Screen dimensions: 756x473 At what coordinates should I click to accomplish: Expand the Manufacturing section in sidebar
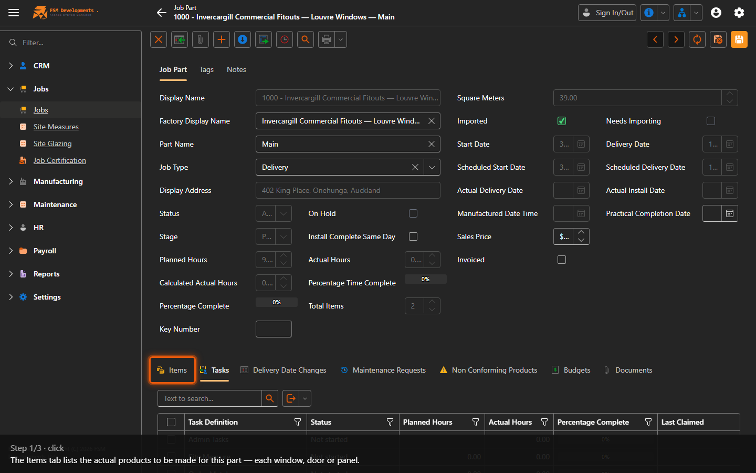(x=58, y=181)
